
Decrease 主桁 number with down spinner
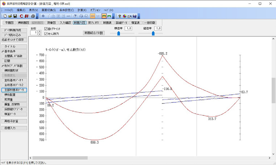click(40, 34)
